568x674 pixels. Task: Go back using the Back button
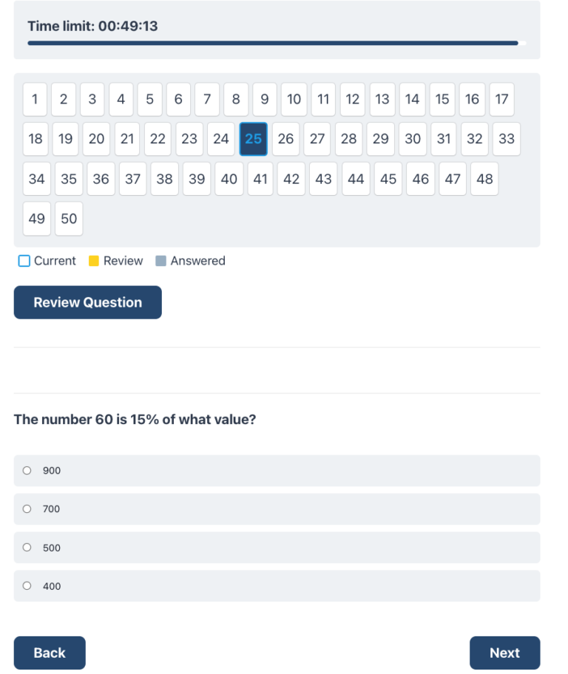coord(49,653)
